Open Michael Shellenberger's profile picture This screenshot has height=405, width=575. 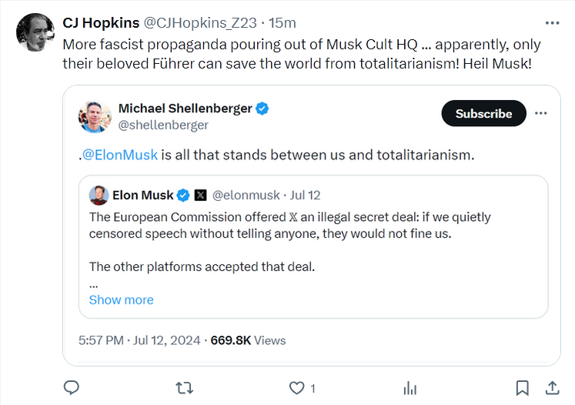[x=95, y=116]
